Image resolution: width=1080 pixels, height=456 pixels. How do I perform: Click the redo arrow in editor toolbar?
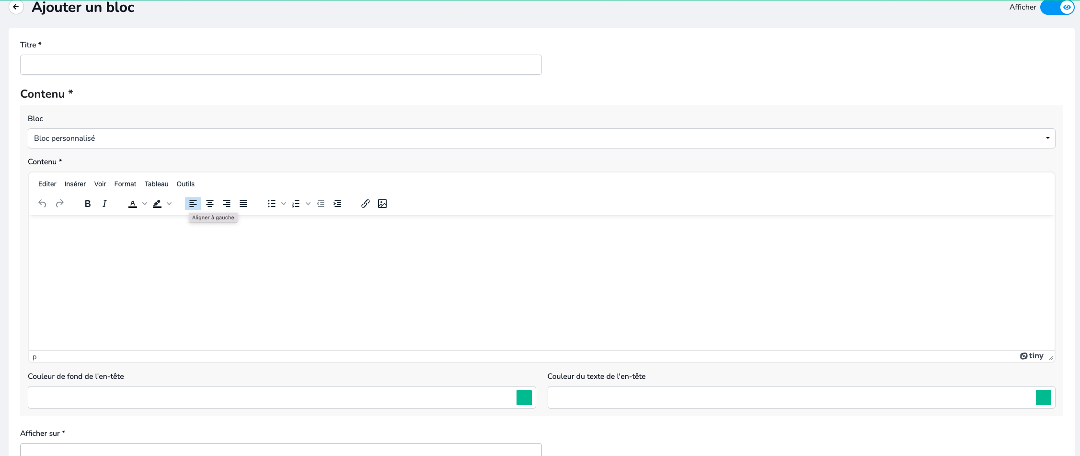[60, 204]
